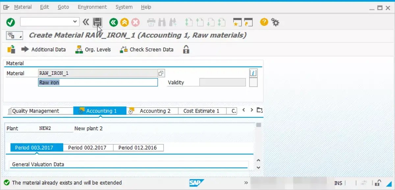This screenshot has width=395, height=190.
Task: Click the status bar padlock icon
Action: [378, 183]
